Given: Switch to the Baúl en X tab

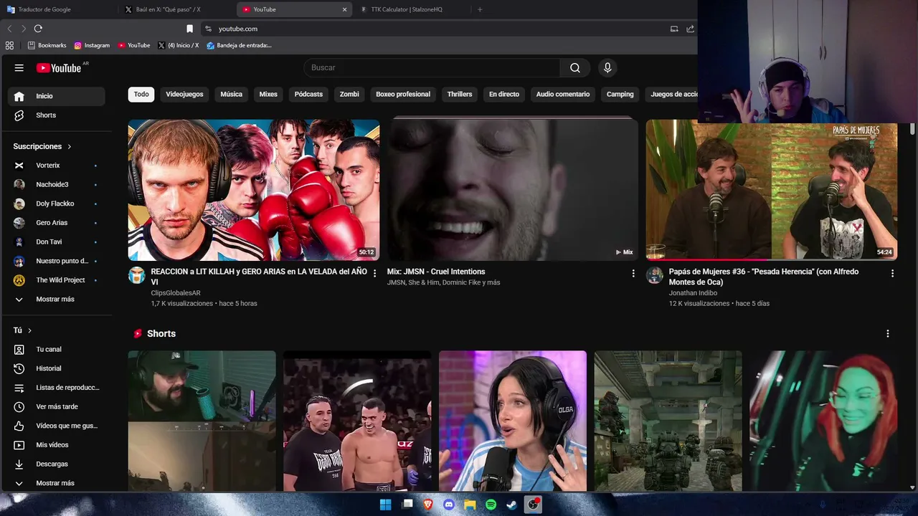Looking at the screenshot, I should (x=176, y=9).
